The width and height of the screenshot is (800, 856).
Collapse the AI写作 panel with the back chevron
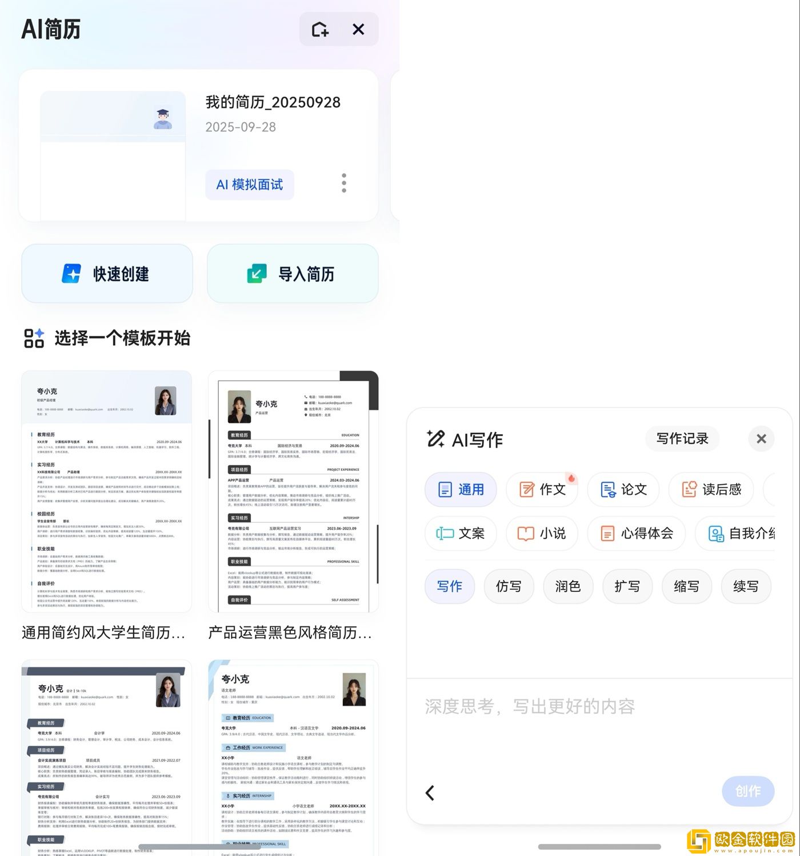(x=430, y=793)
